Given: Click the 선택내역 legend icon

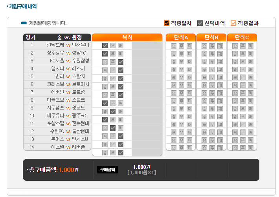Looking at the screenshot, I should click(x=200, y=23).
